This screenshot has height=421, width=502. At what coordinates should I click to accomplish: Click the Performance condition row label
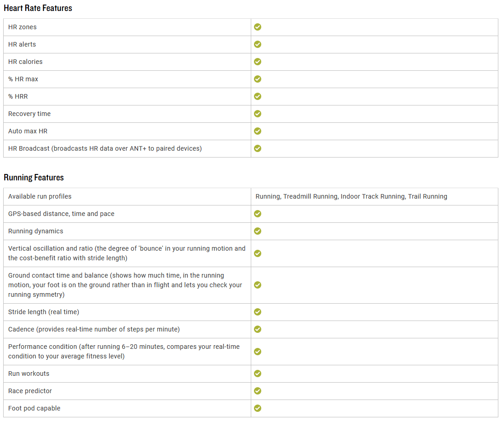pos(124,351)
